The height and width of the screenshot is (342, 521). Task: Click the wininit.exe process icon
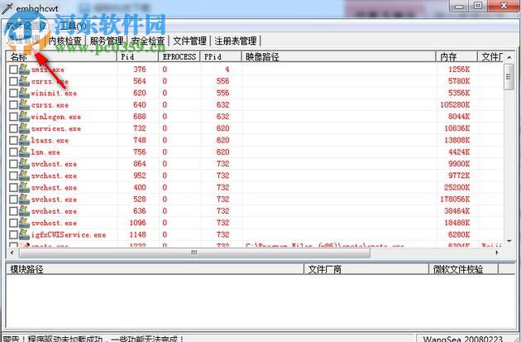tap(24, 93)
